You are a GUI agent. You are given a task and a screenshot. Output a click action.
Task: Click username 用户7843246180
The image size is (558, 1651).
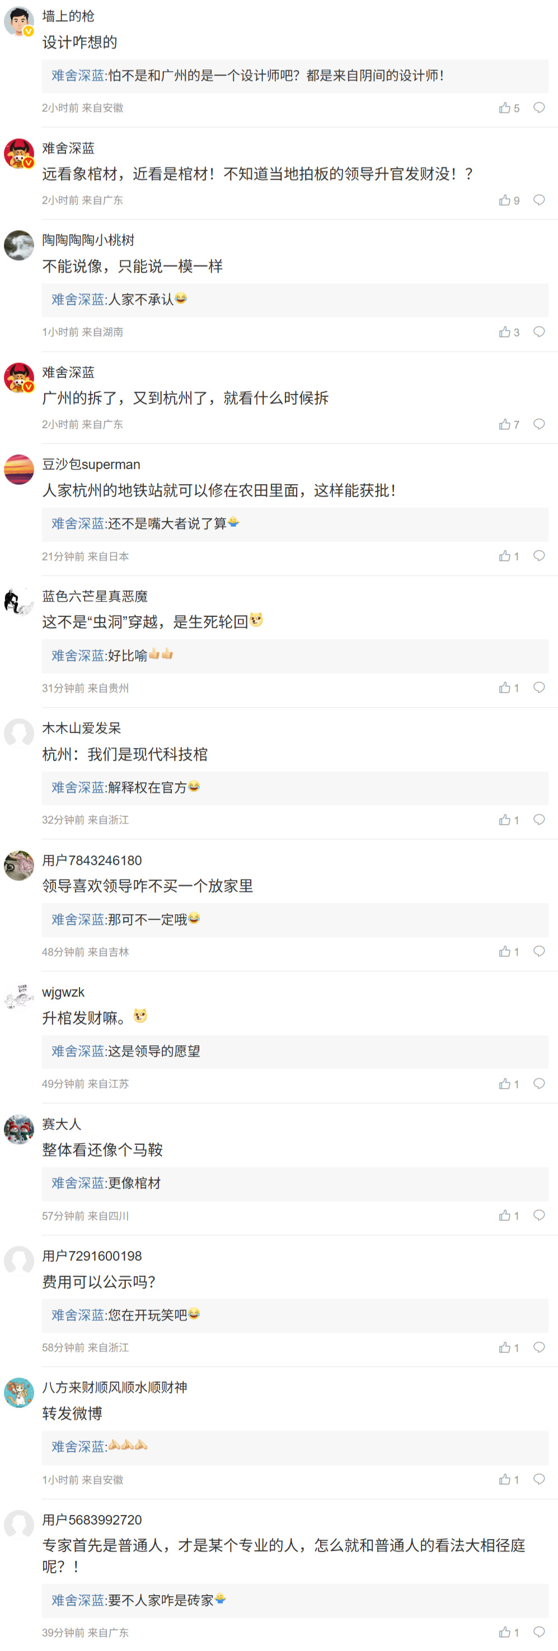(x=92, y=860)
